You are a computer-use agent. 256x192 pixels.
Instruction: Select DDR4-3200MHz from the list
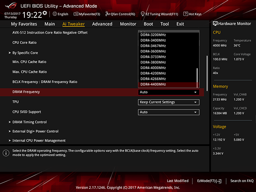tap(168, 35)
